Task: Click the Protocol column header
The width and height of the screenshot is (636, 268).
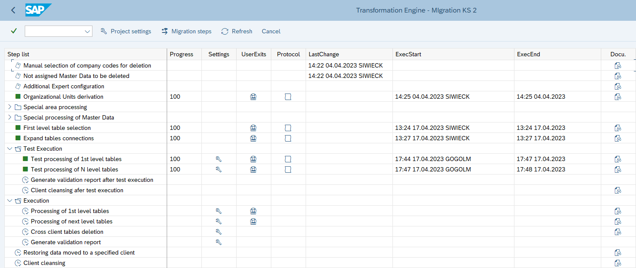Action: (288, 54)
